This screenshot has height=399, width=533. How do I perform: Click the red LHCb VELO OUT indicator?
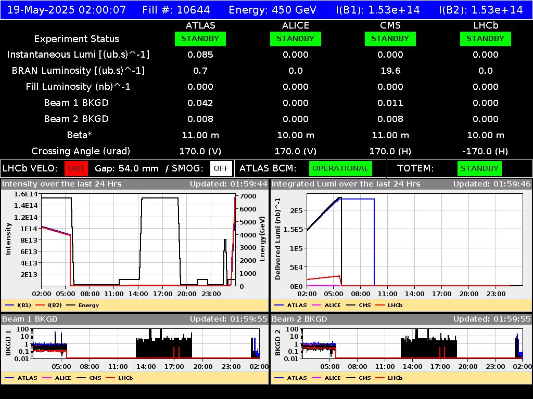76,168
